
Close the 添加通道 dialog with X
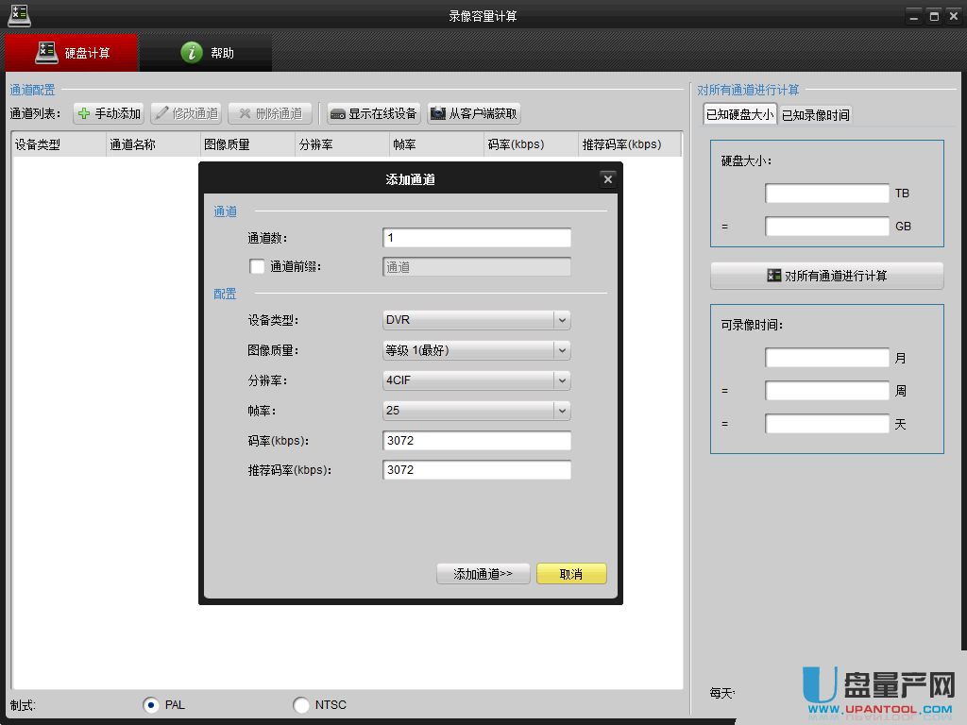pyautogui.click(x=608, y=179)
